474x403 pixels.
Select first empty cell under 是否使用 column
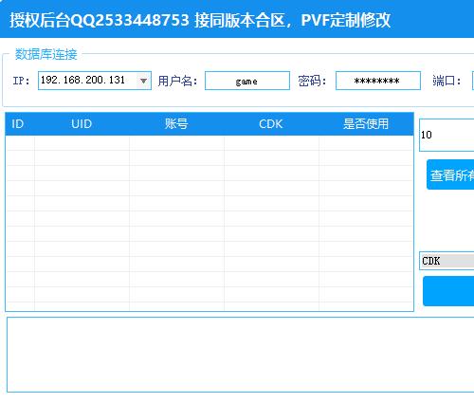pyautogui.click(x=366, y=143)
